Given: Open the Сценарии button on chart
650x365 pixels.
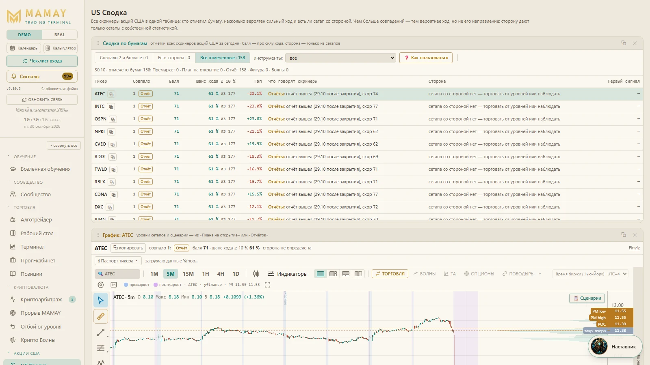Looking at the screenshot, I should click(x=587, y=298).
